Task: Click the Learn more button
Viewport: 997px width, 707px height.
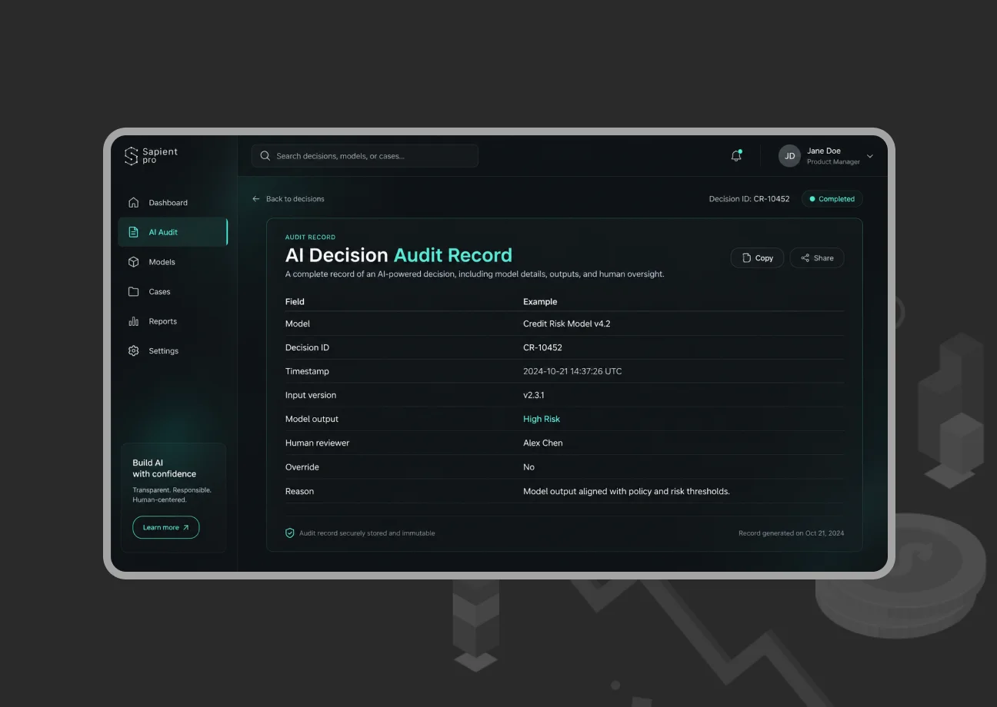Action: tap(166, 527)
